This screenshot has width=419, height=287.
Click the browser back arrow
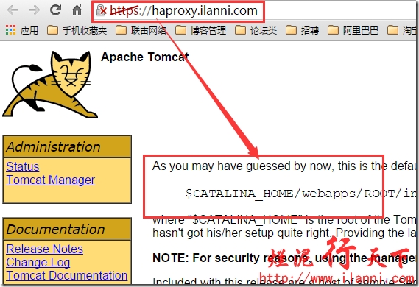point(13,10)
